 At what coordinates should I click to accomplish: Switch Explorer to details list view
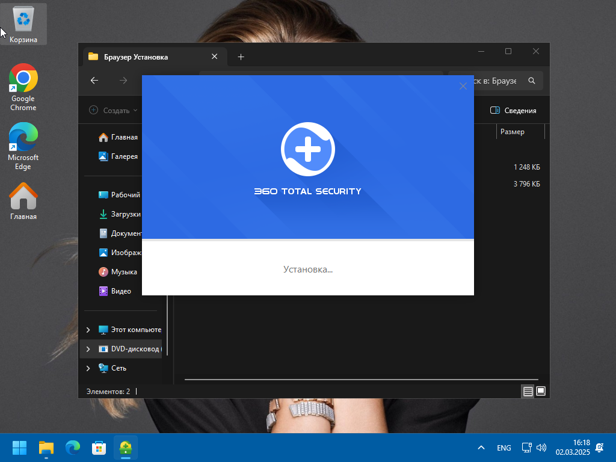point(528,391)
